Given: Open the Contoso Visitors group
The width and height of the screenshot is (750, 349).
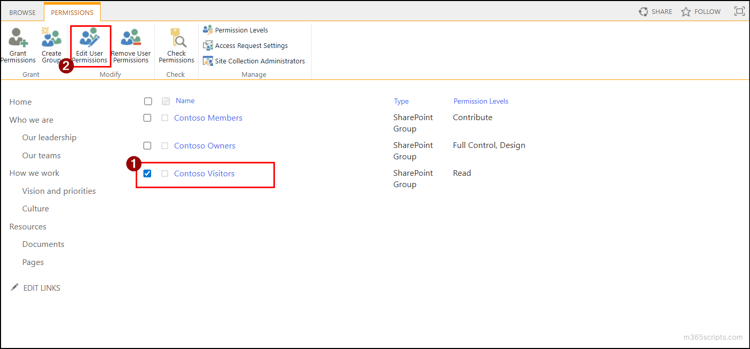Looking at the screenshot, I should 204,173.
